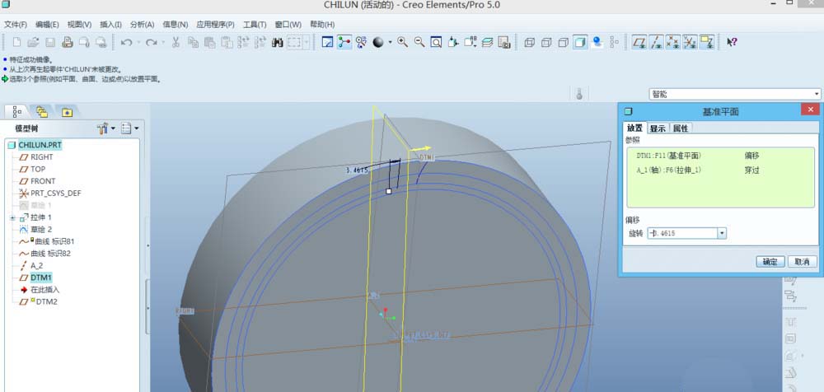Click the Print icon in the toolbar
The height and width of the screenshot is (392, 824).
pyautogui.click(x=67, y=42)
